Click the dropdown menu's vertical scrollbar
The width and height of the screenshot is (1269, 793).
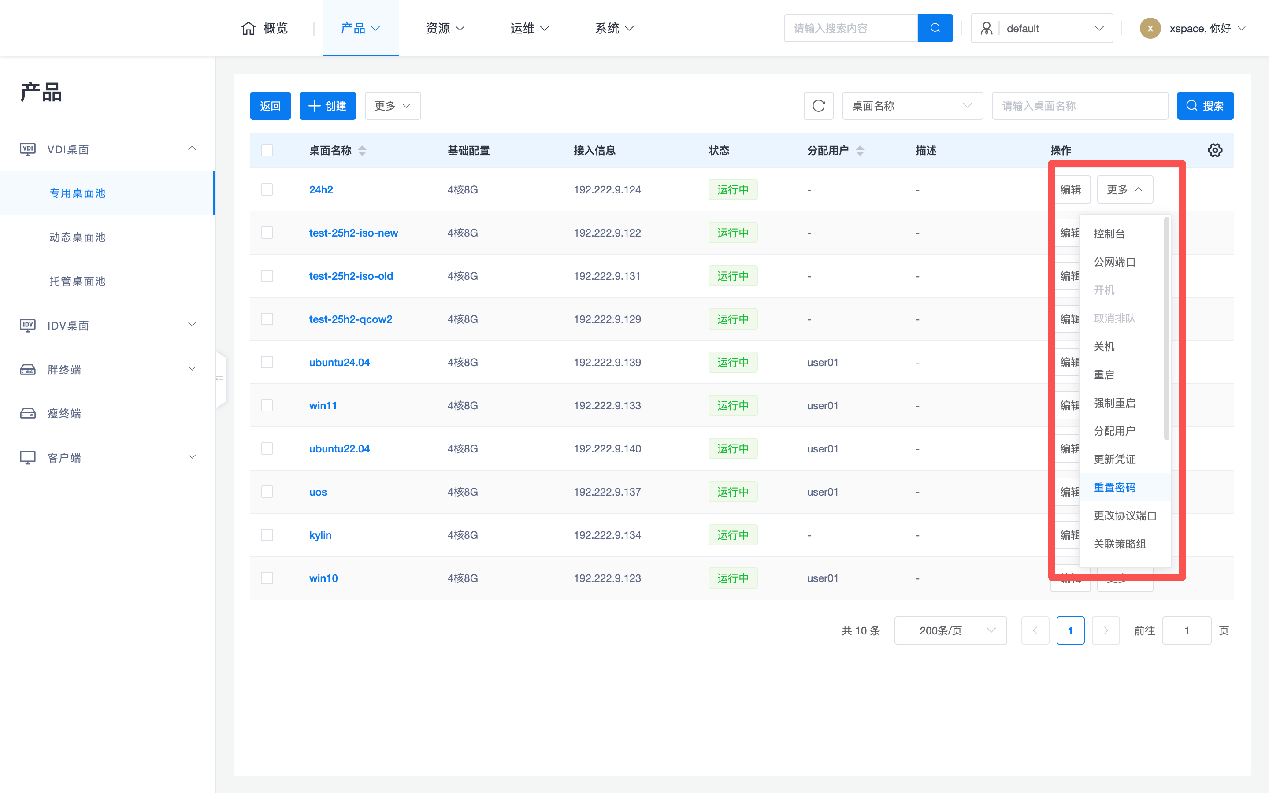(1166, 328)
